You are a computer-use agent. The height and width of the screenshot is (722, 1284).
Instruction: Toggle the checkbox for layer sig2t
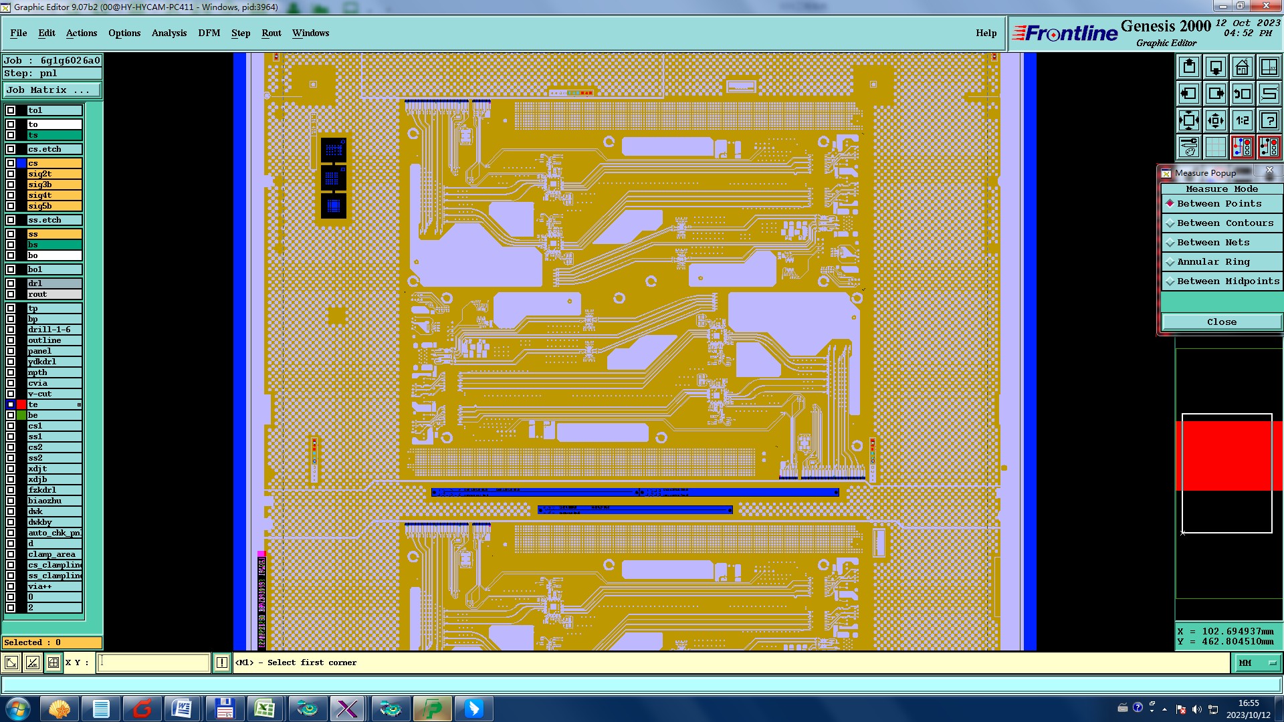[x=11, y=174]
